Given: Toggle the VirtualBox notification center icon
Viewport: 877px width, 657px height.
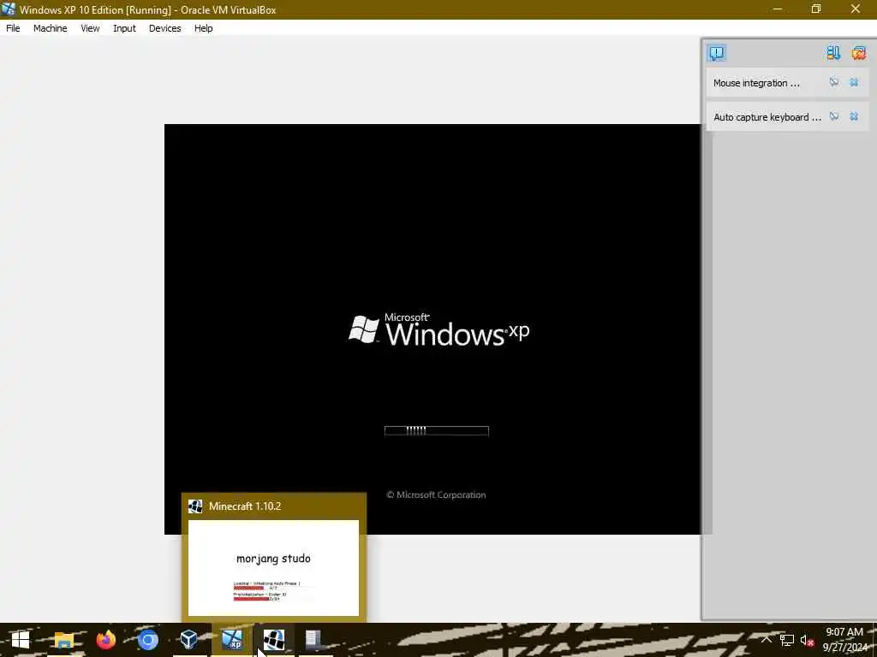Looking at the screenshot, I should point(717,53).
